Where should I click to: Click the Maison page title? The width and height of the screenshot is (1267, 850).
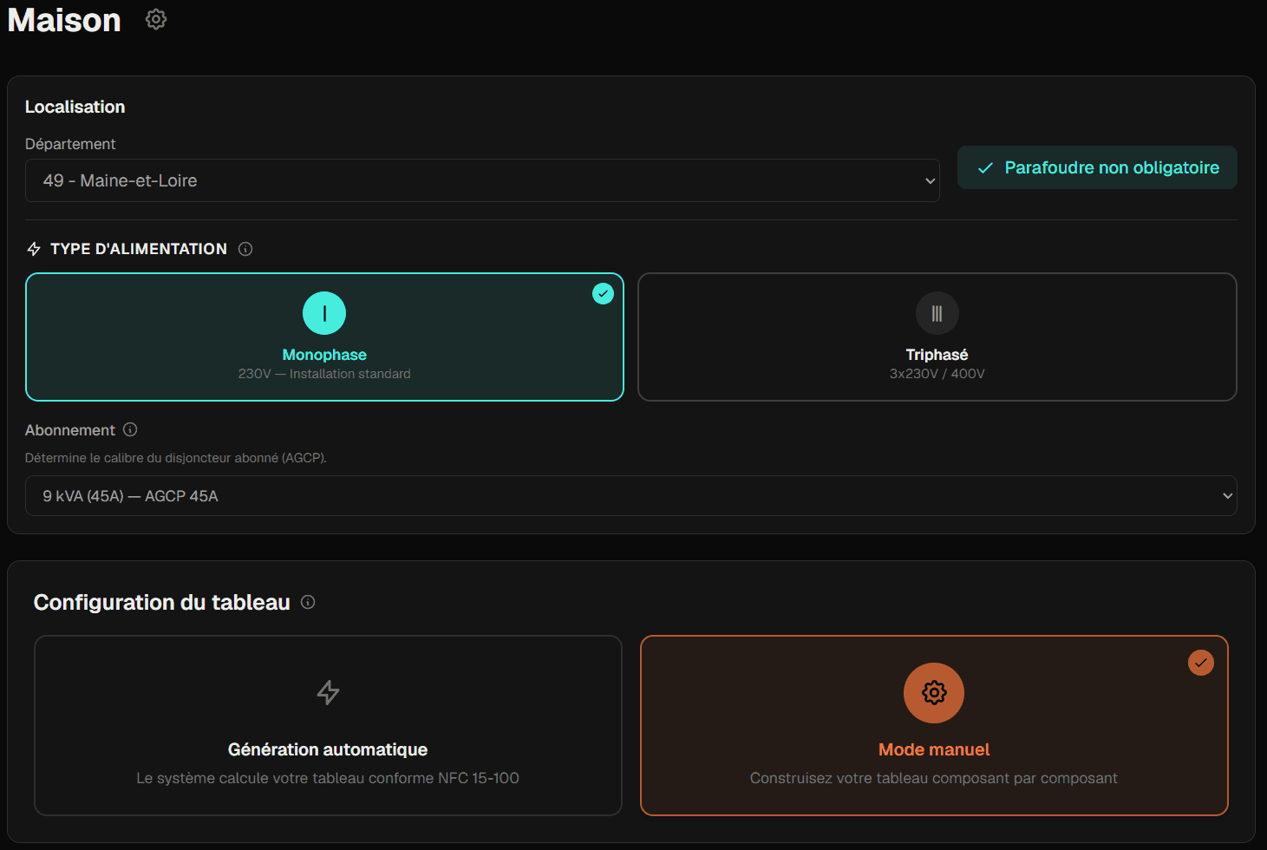tap(63, 20)
